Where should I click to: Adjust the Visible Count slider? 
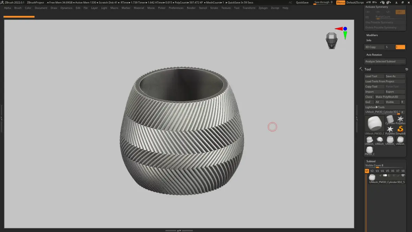385,166
